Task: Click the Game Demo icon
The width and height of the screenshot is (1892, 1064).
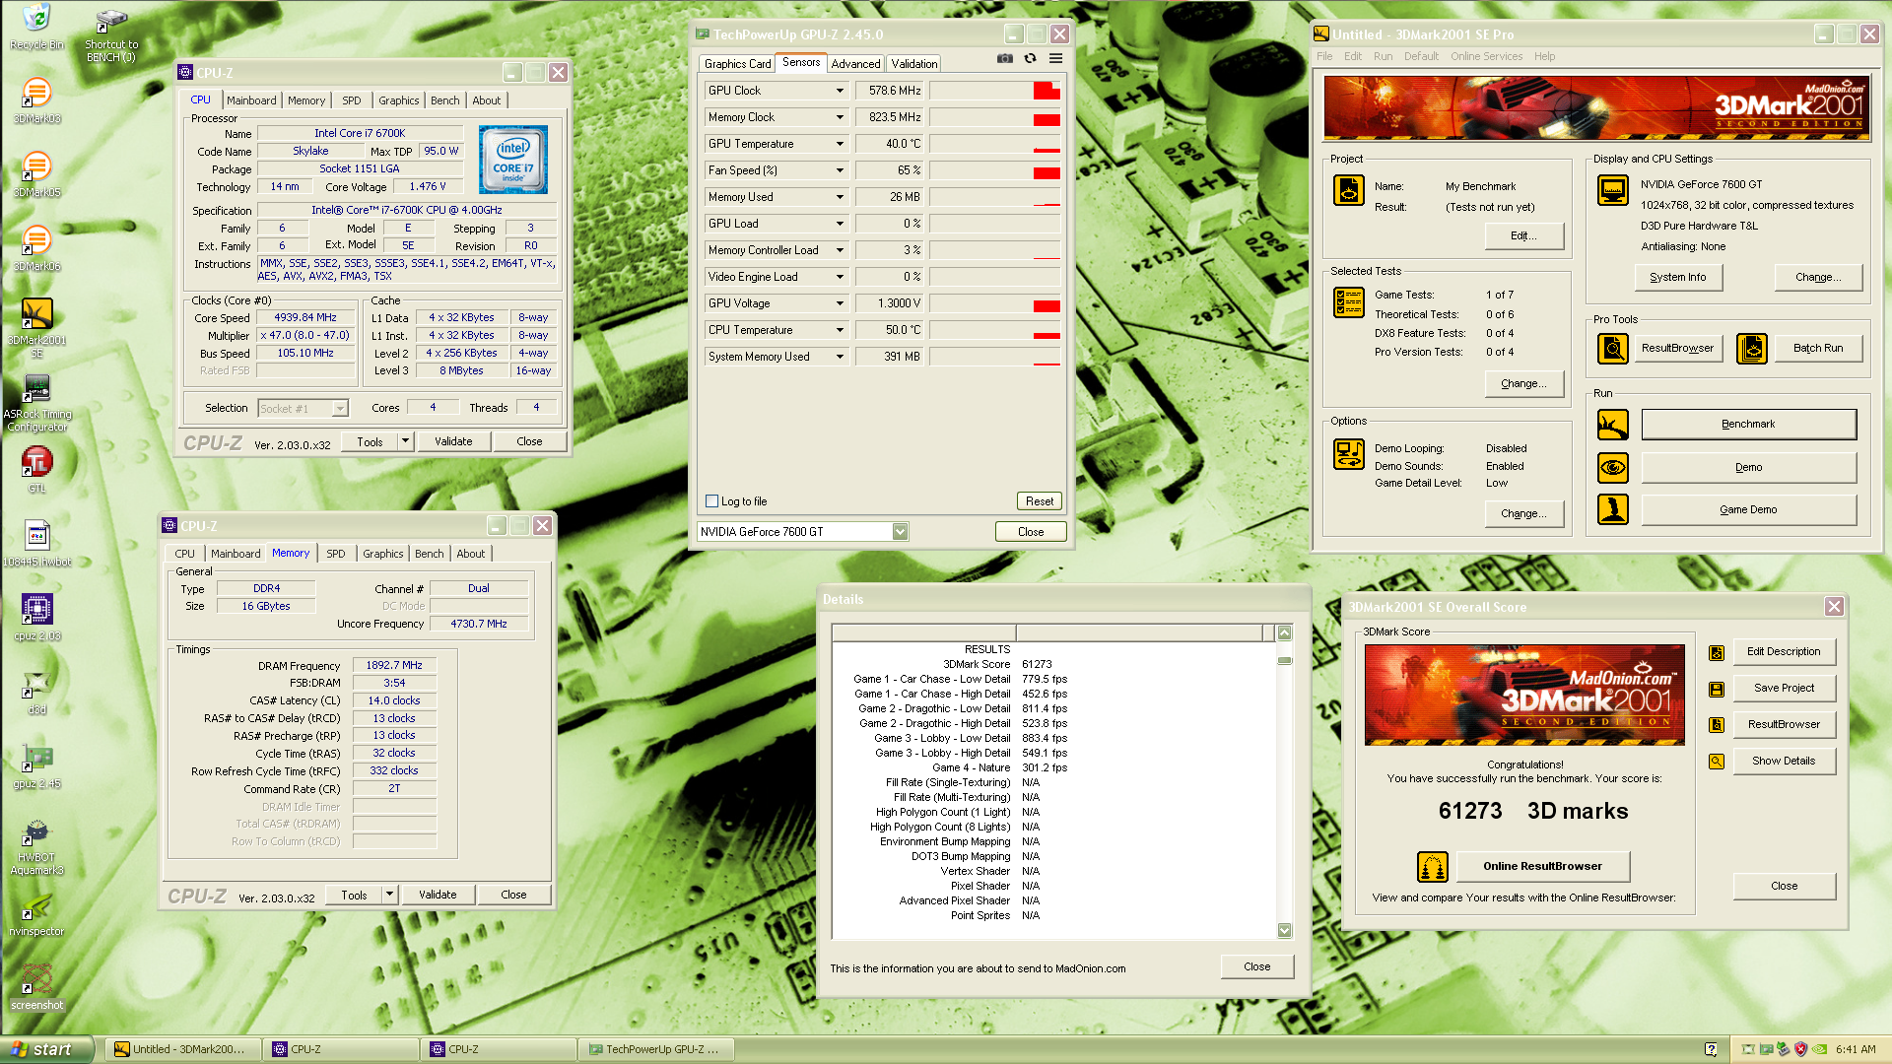Action: 1613,509
